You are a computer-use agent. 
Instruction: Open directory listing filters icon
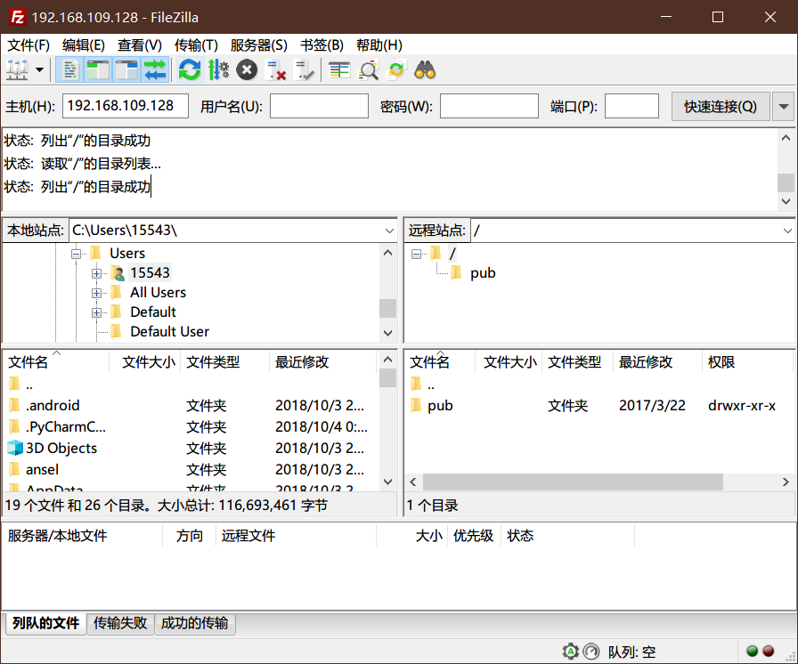coord(339,70)
